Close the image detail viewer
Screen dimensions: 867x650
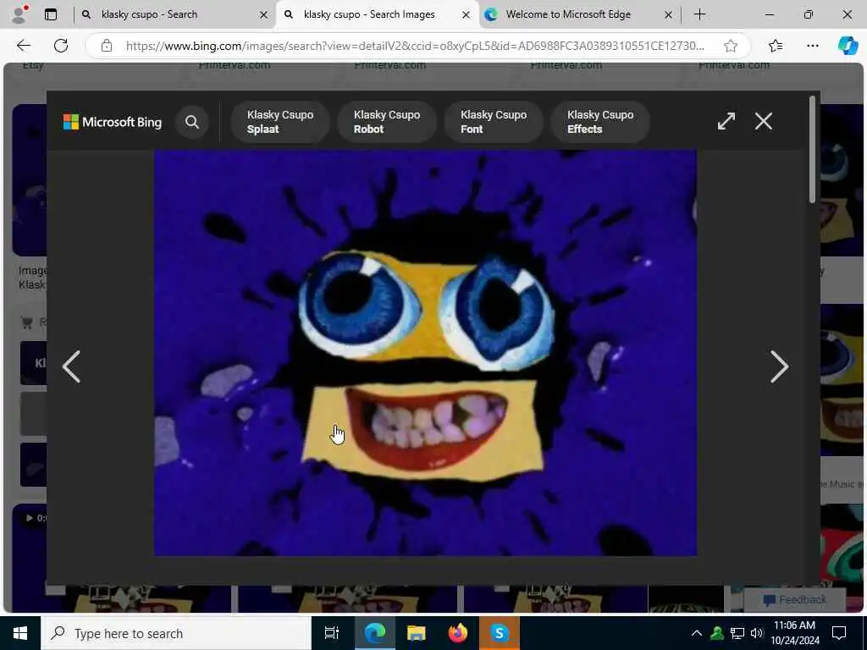point(764,121)
